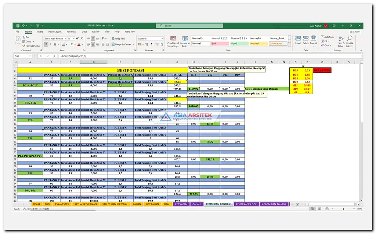Viewport: 376px width, 234px height.
Task: Expand the Name Box dropdown
Action: click(30, 56)
